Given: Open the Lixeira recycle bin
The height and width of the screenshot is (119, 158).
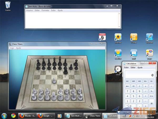Looking at the screenshot, I should click(8, 5).
